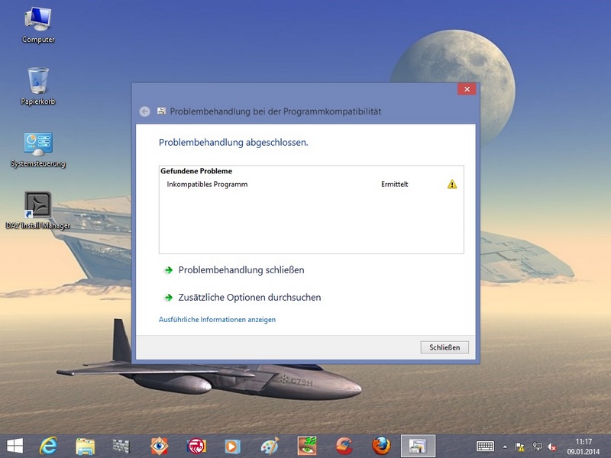Open the media player taskbar icon
The image size is (611, 458).
pyautogui.click(x=232, y=447)
